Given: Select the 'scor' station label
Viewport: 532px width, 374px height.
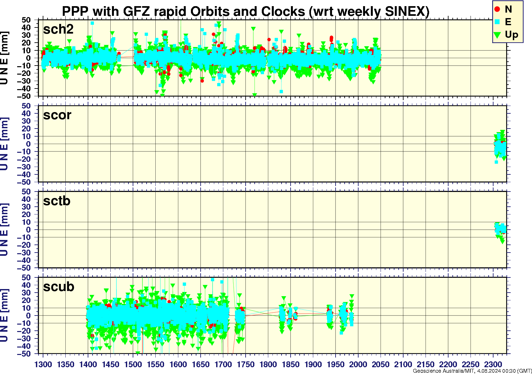Looking at the screenshot, I should point(57,115).
